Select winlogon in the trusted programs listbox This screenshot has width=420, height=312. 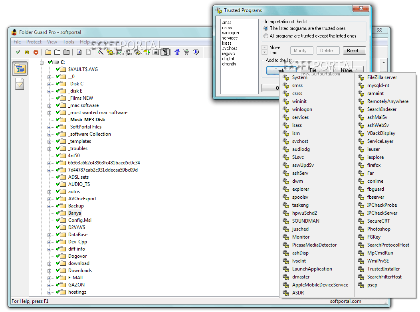(x=230, y=33)
